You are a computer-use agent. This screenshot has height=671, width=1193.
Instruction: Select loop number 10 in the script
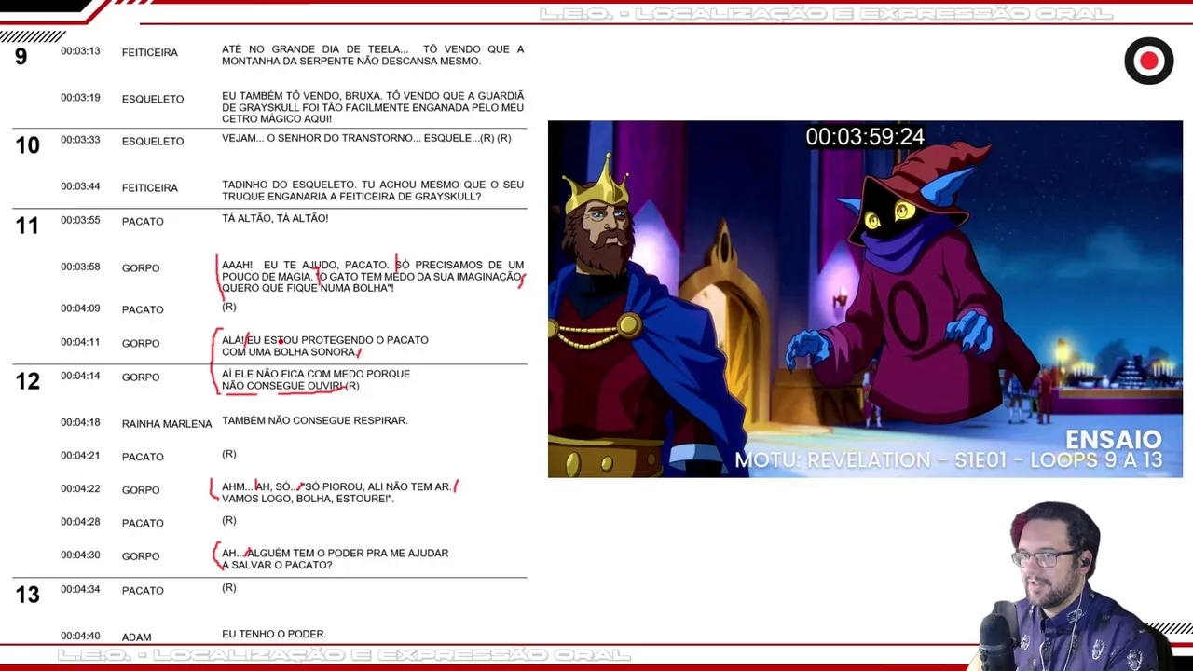click(27, 145)
